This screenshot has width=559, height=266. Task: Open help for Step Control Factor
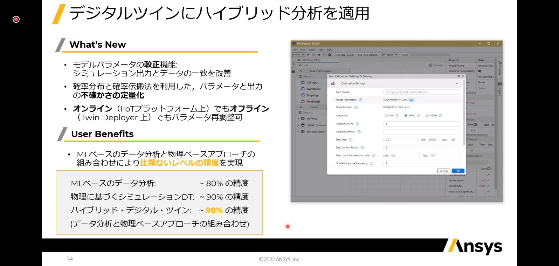coord(362,148)
